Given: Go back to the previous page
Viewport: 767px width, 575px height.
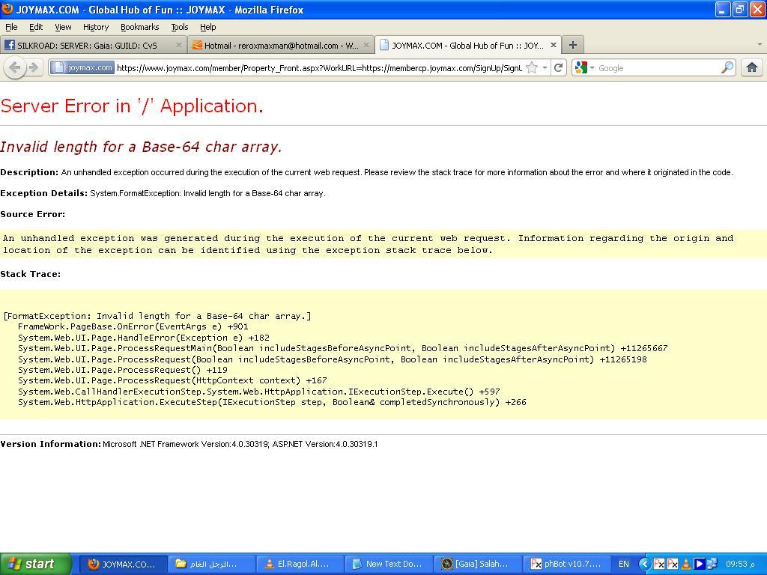Looking at the screenshot, I should click(x=15, y=67).
